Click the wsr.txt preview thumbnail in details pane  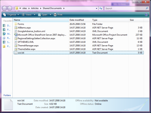point(8,105)
